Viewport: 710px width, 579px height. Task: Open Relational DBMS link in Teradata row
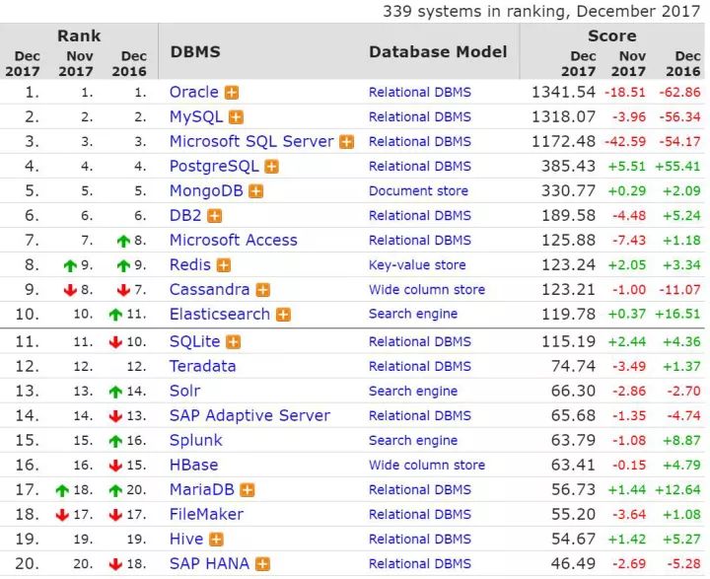(420, 366)
